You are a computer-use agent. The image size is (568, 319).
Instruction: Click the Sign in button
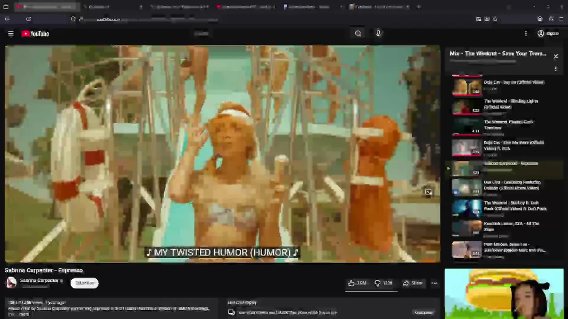coord(548,34)
